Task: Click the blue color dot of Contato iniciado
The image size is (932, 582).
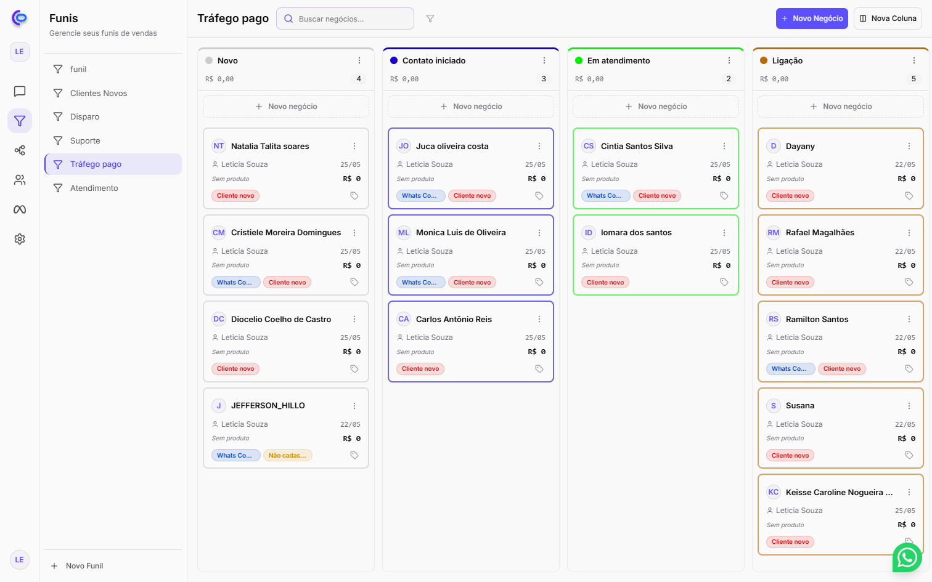Action: [x=394, y=60]
